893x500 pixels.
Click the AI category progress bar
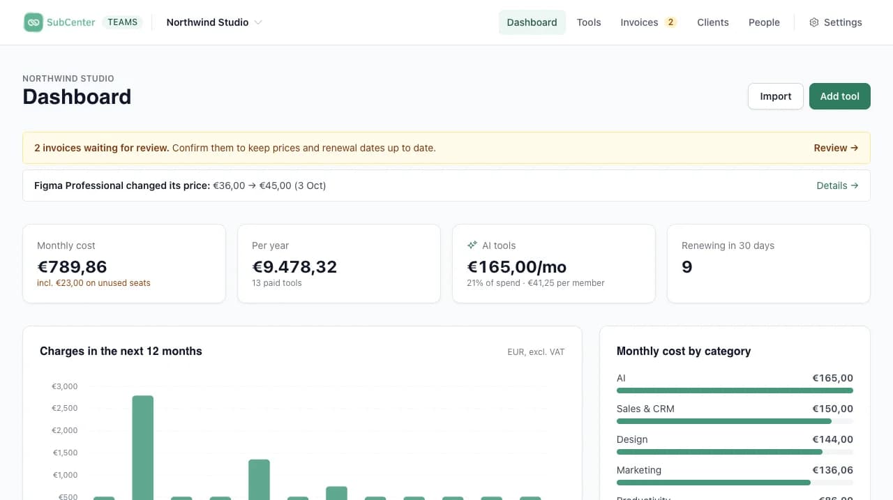[x=735, y=391]
